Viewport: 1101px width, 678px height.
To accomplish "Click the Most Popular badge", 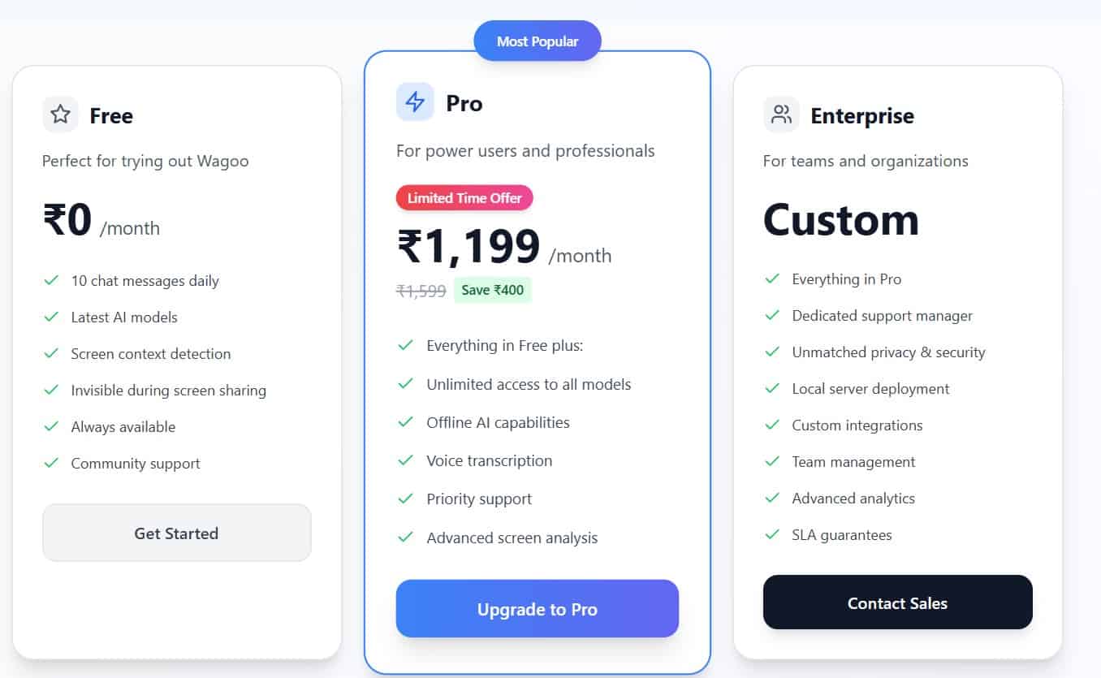I will (537, 40).
